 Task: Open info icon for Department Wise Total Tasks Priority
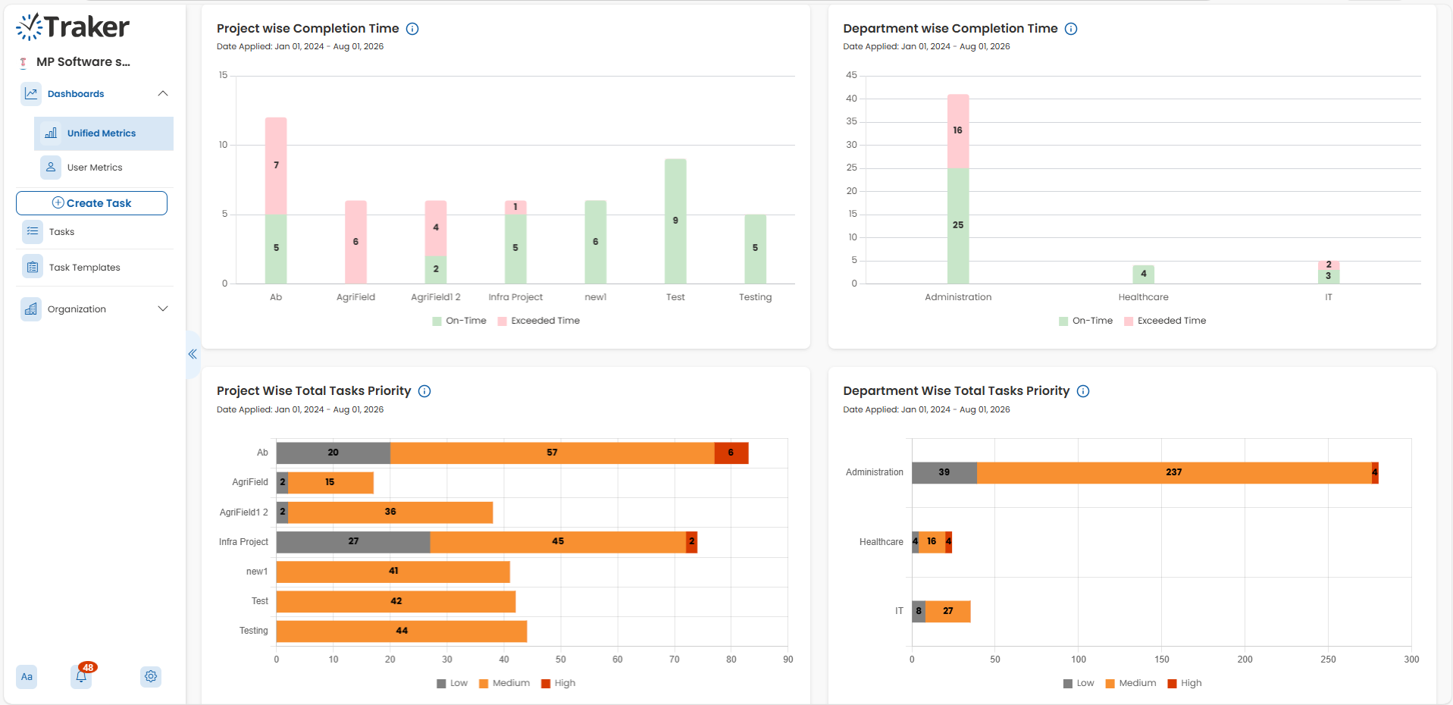(1083, 391)
